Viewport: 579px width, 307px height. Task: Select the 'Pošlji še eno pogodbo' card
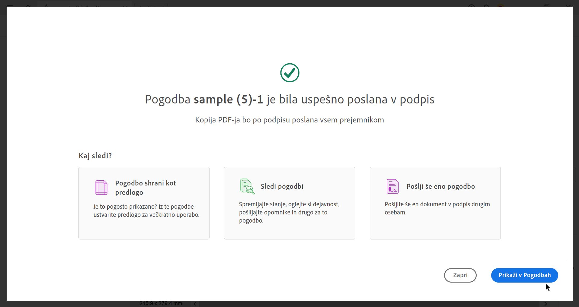(x=435, y=203)
